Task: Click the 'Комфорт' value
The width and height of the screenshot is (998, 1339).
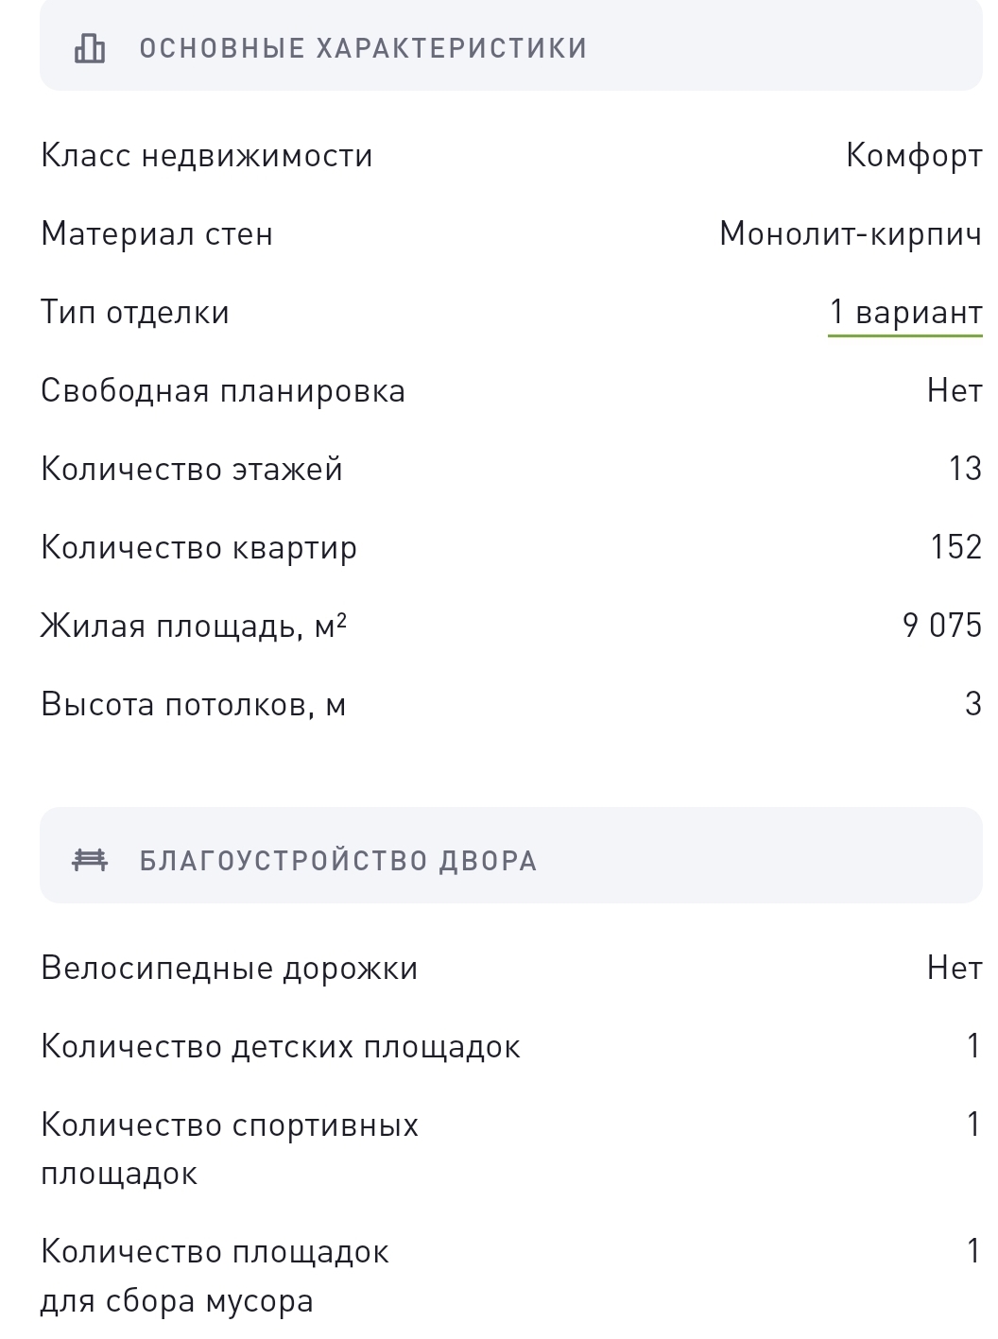Action: [x=914, y=156]
